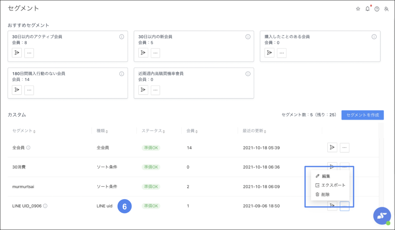The height and width of the screenshot is (230, 395).
Task: Send message to 30日以内のアクティブ会員 segment
Action: pyautogui.click(x=17, y=53)
